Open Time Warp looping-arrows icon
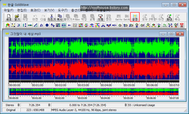The height and width of the screenshot is (114, 189). click(170, 25)
